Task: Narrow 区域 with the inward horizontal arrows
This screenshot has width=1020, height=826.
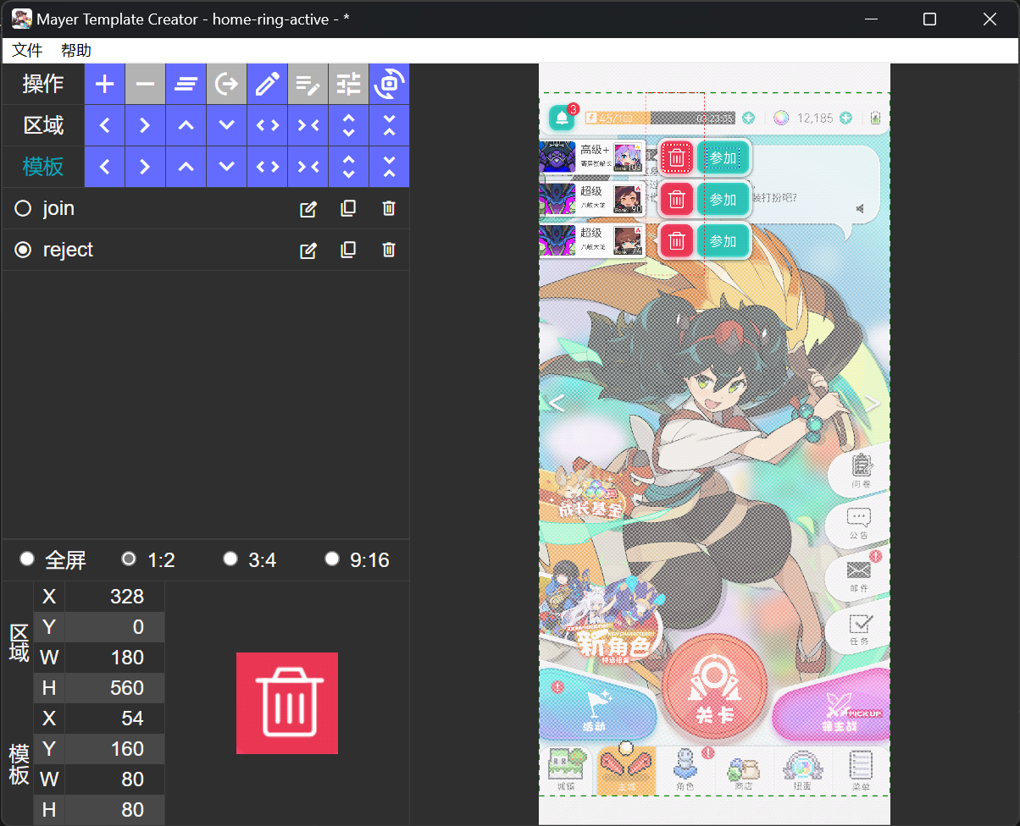Action: [308, 125]
